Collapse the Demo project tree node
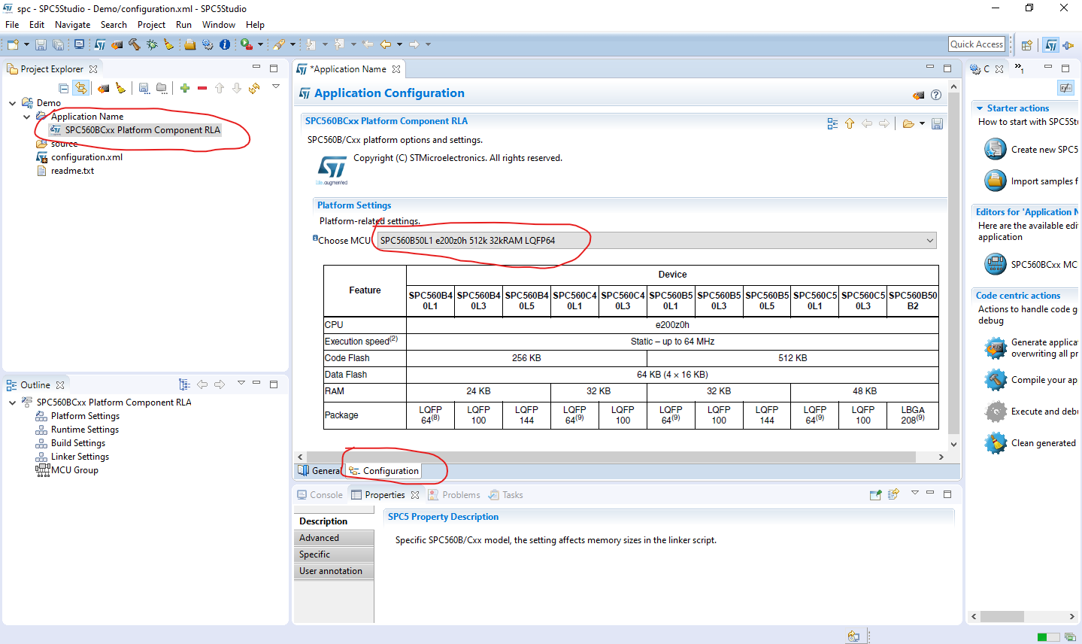Screen dimensions: 1082x644 click(12, 103)
